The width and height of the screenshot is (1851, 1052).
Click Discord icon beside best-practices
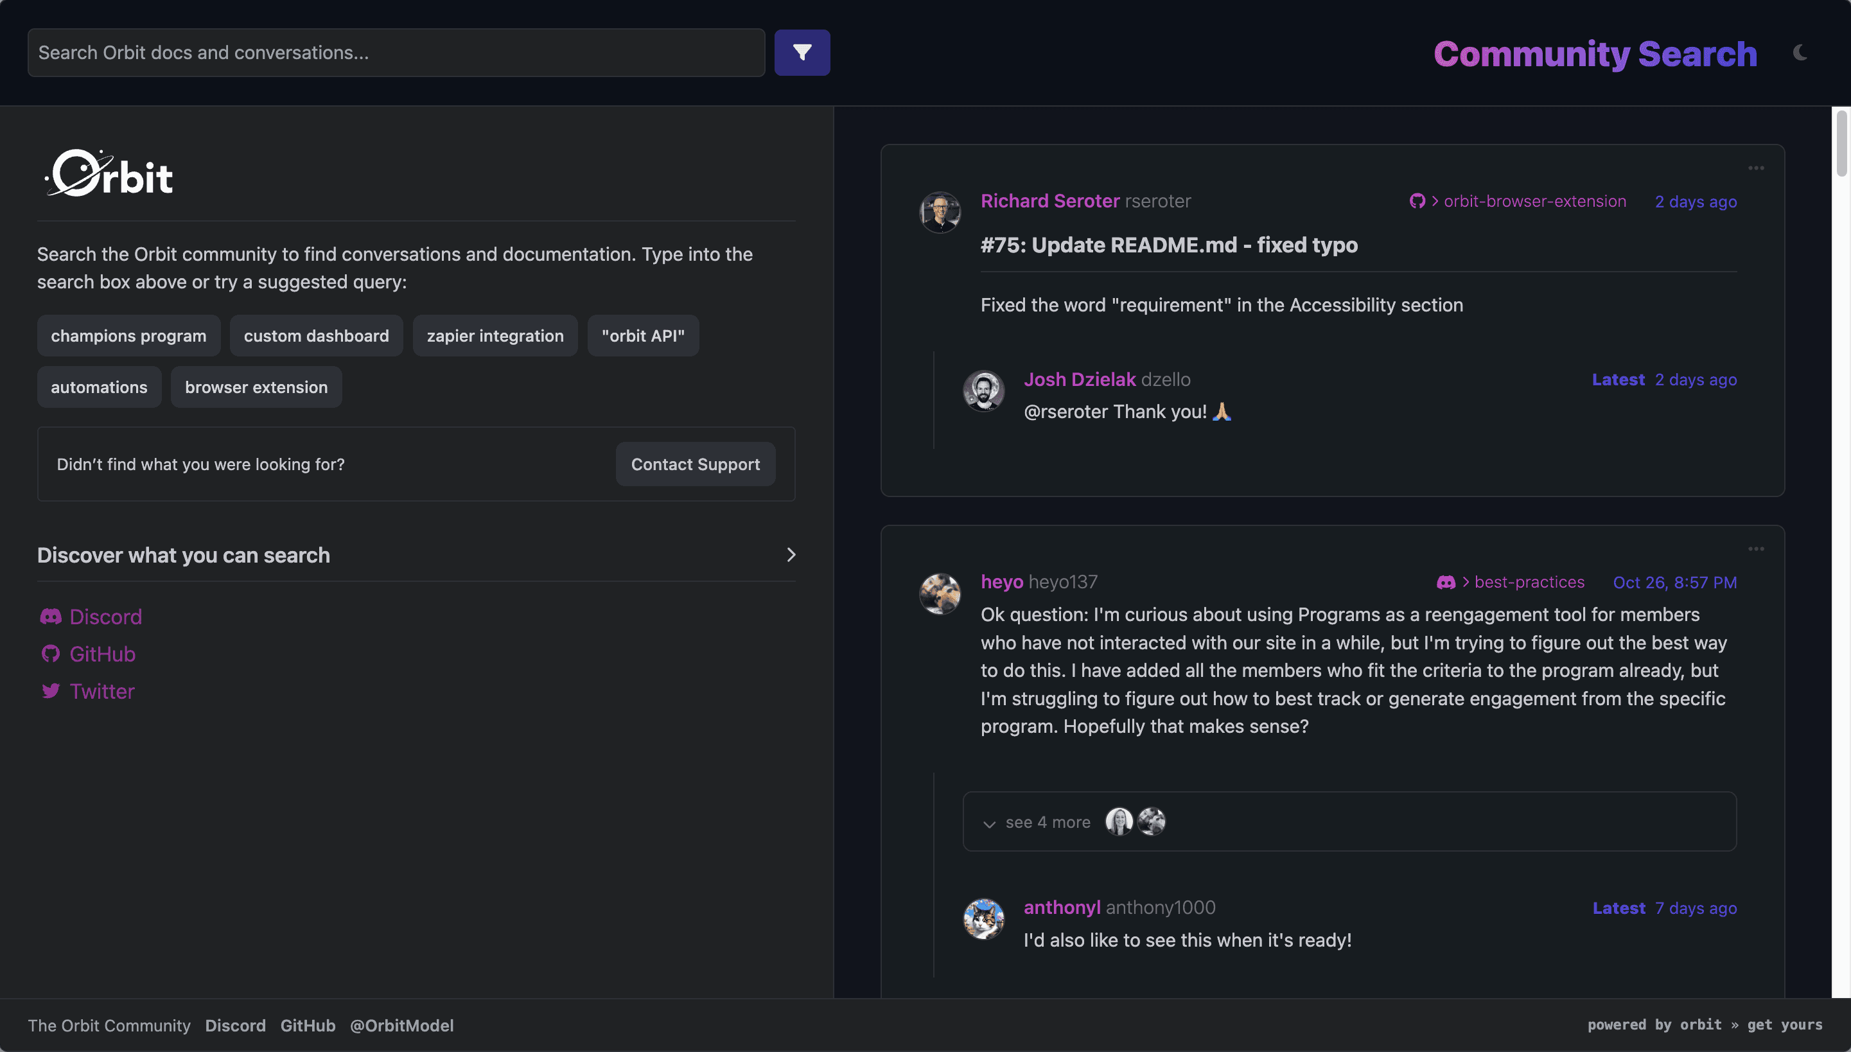click(1446, 583)
